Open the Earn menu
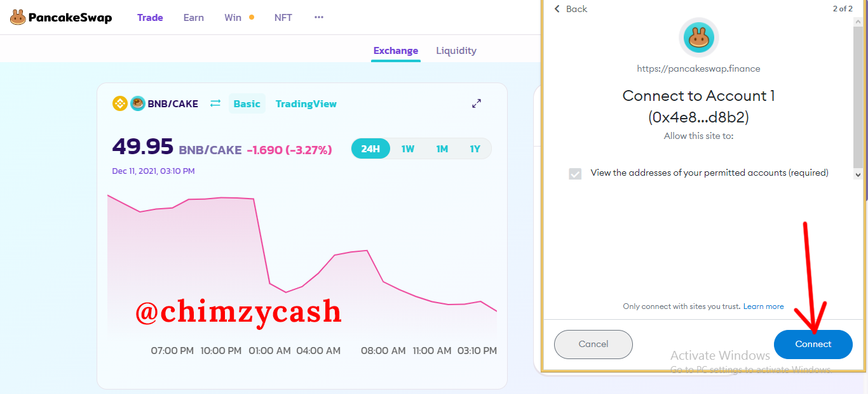 click(x=194, y=18)
